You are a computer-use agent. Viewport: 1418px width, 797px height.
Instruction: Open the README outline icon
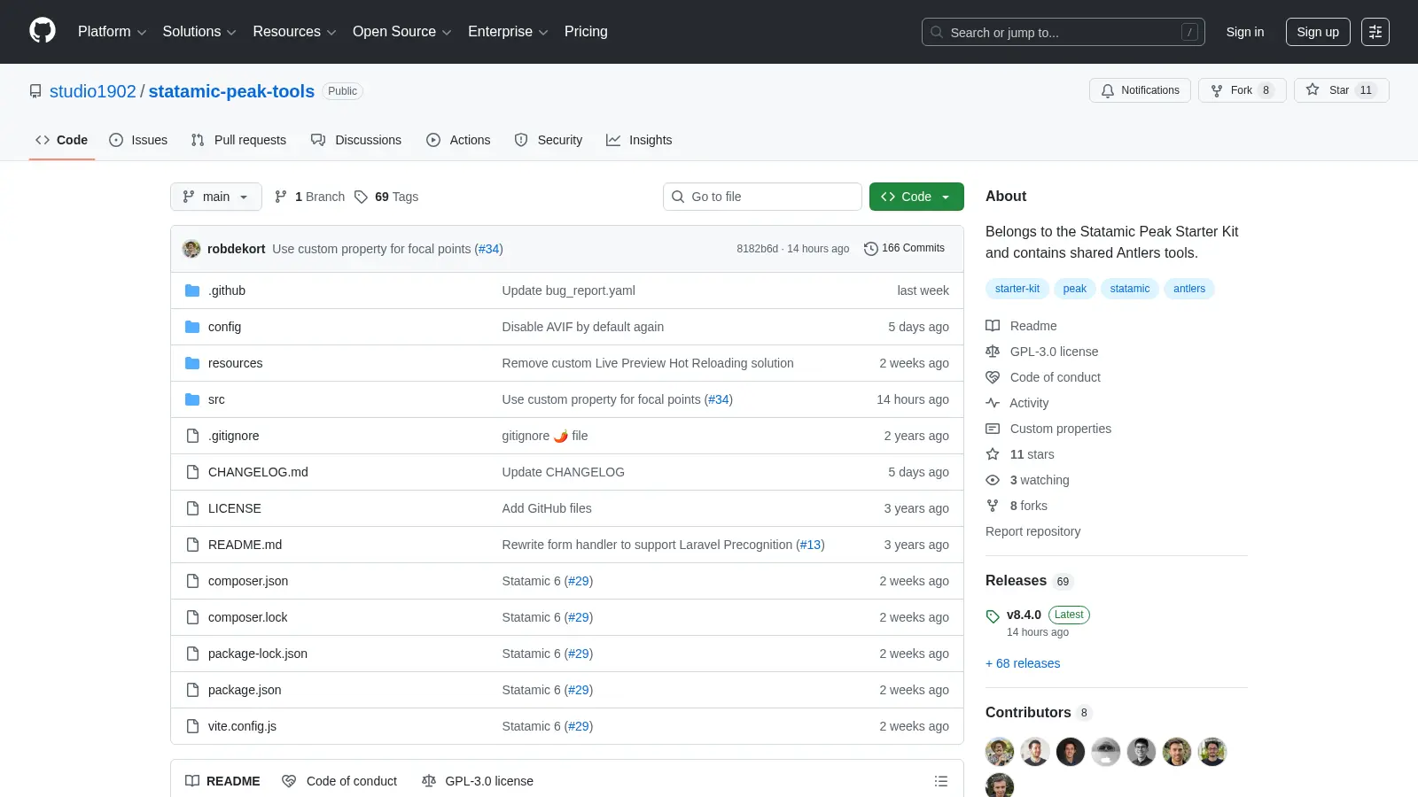point(941,781)
